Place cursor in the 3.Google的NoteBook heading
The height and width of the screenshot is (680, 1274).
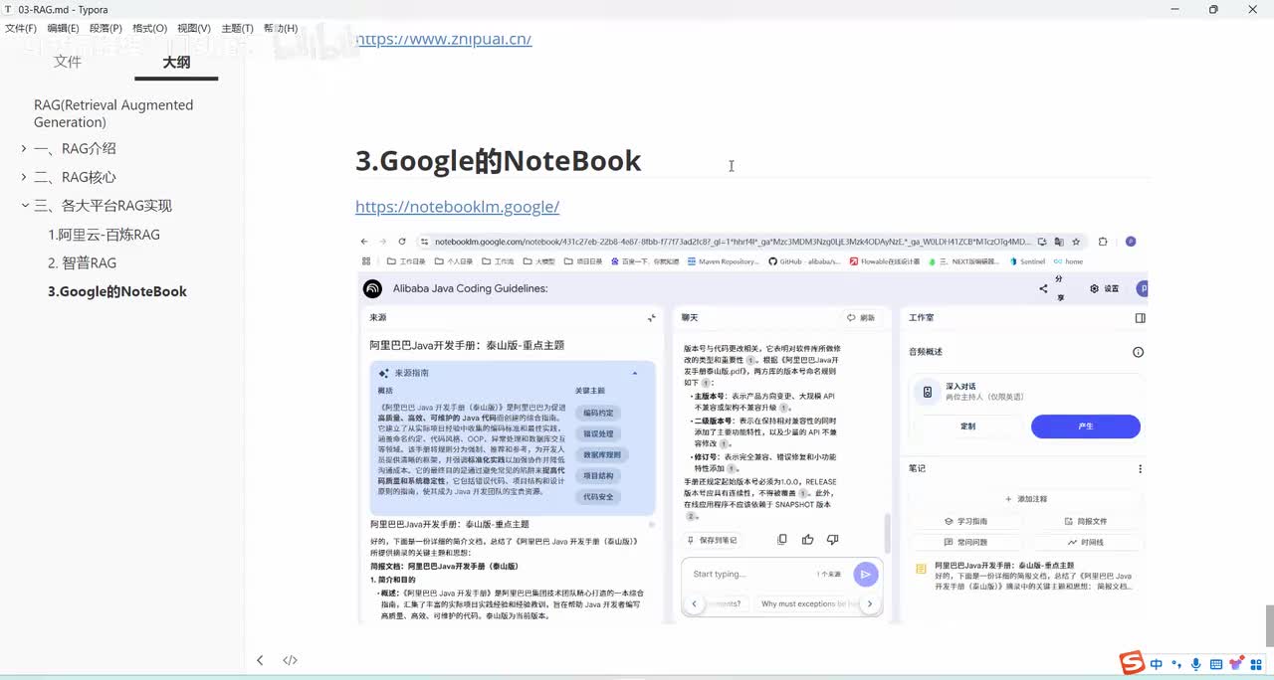(498, 161)
